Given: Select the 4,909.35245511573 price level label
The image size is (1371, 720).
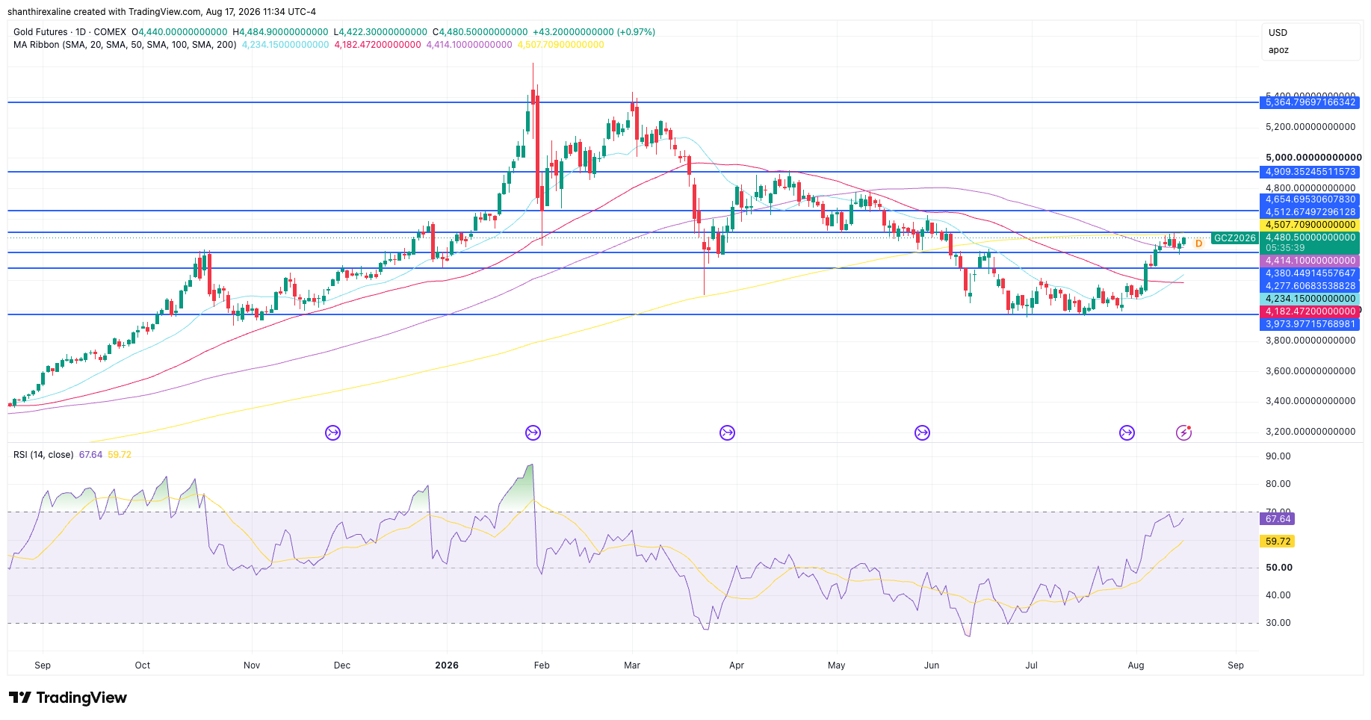Looking at the screenshot, I should (1310, 172).
